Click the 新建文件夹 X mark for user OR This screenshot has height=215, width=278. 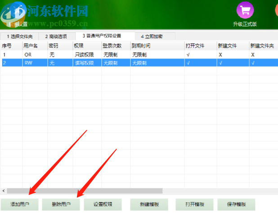(x=253, y=55)
